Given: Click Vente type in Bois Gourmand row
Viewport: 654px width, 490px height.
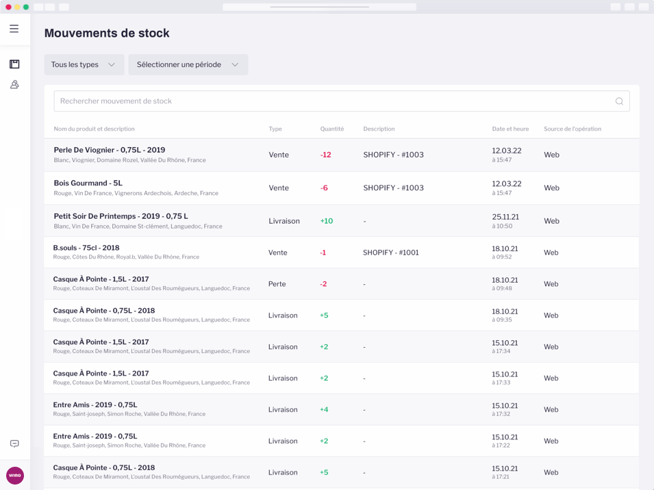Looking at the screenshot, I should pos(279,188).
